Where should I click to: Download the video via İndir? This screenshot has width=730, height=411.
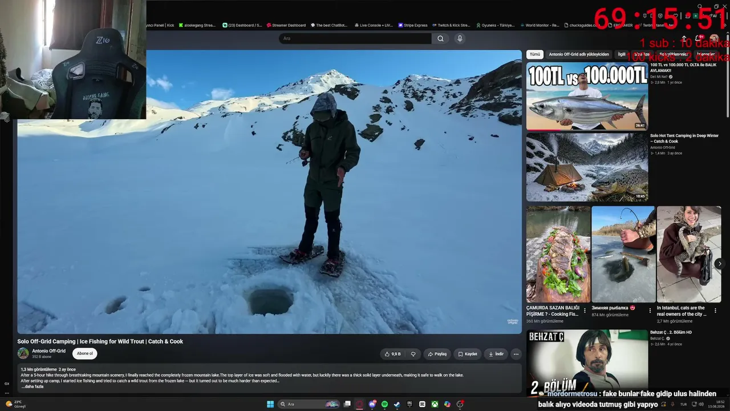(496, 354)
